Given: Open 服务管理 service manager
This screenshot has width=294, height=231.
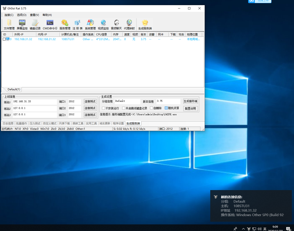Looking at the screenshot, I should coord(65,24).
